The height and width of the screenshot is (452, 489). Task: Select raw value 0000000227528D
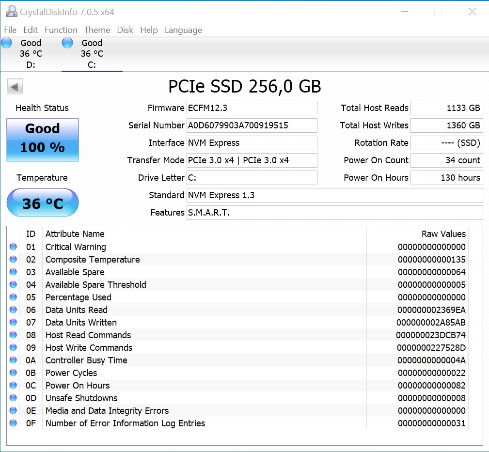pos(431,347)
